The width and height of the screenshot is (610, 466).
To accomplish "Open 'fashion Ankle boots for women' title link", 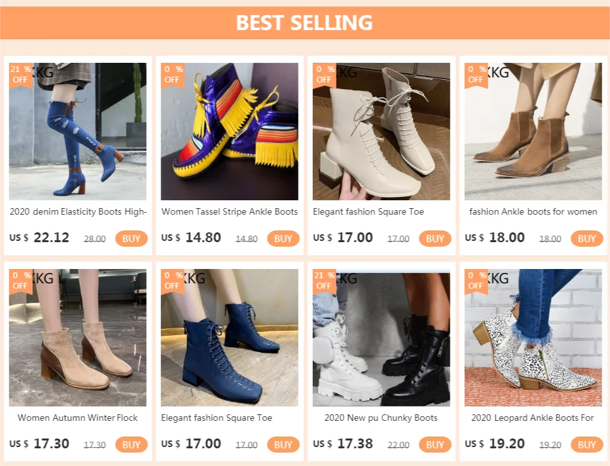I will pyautogui.click(x=533, y=211).
